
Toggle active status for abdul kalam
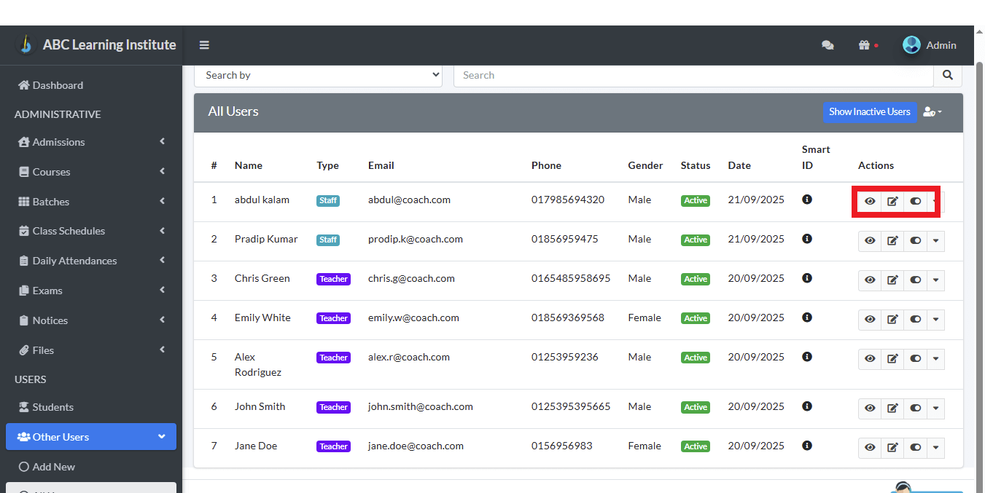tap(916, 201)
